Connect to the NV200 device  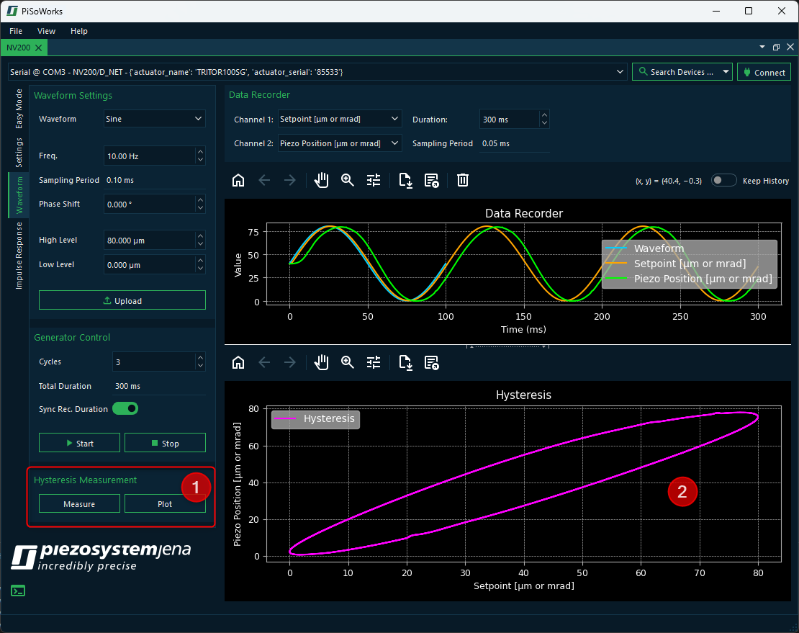click(764, 71)
